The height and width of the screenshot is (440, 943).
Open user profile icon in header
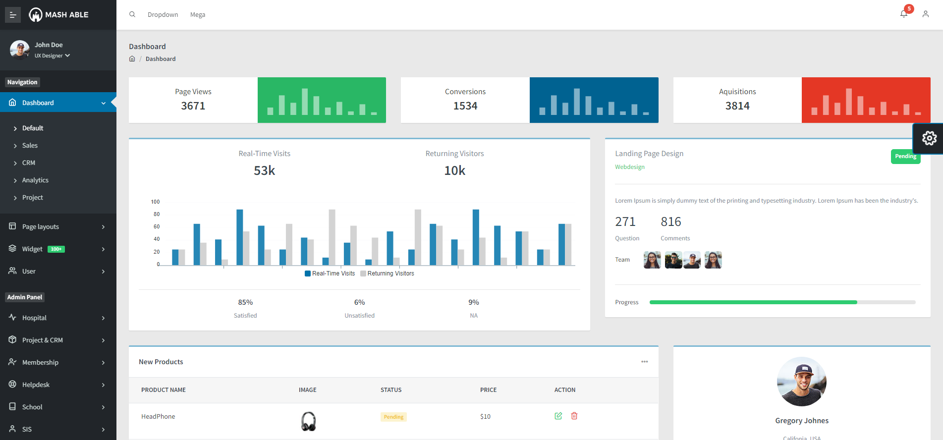click(x=926, y=14)
